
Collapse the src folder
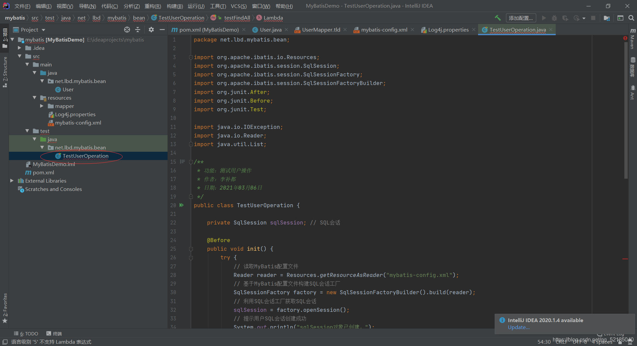coord(20,56)
